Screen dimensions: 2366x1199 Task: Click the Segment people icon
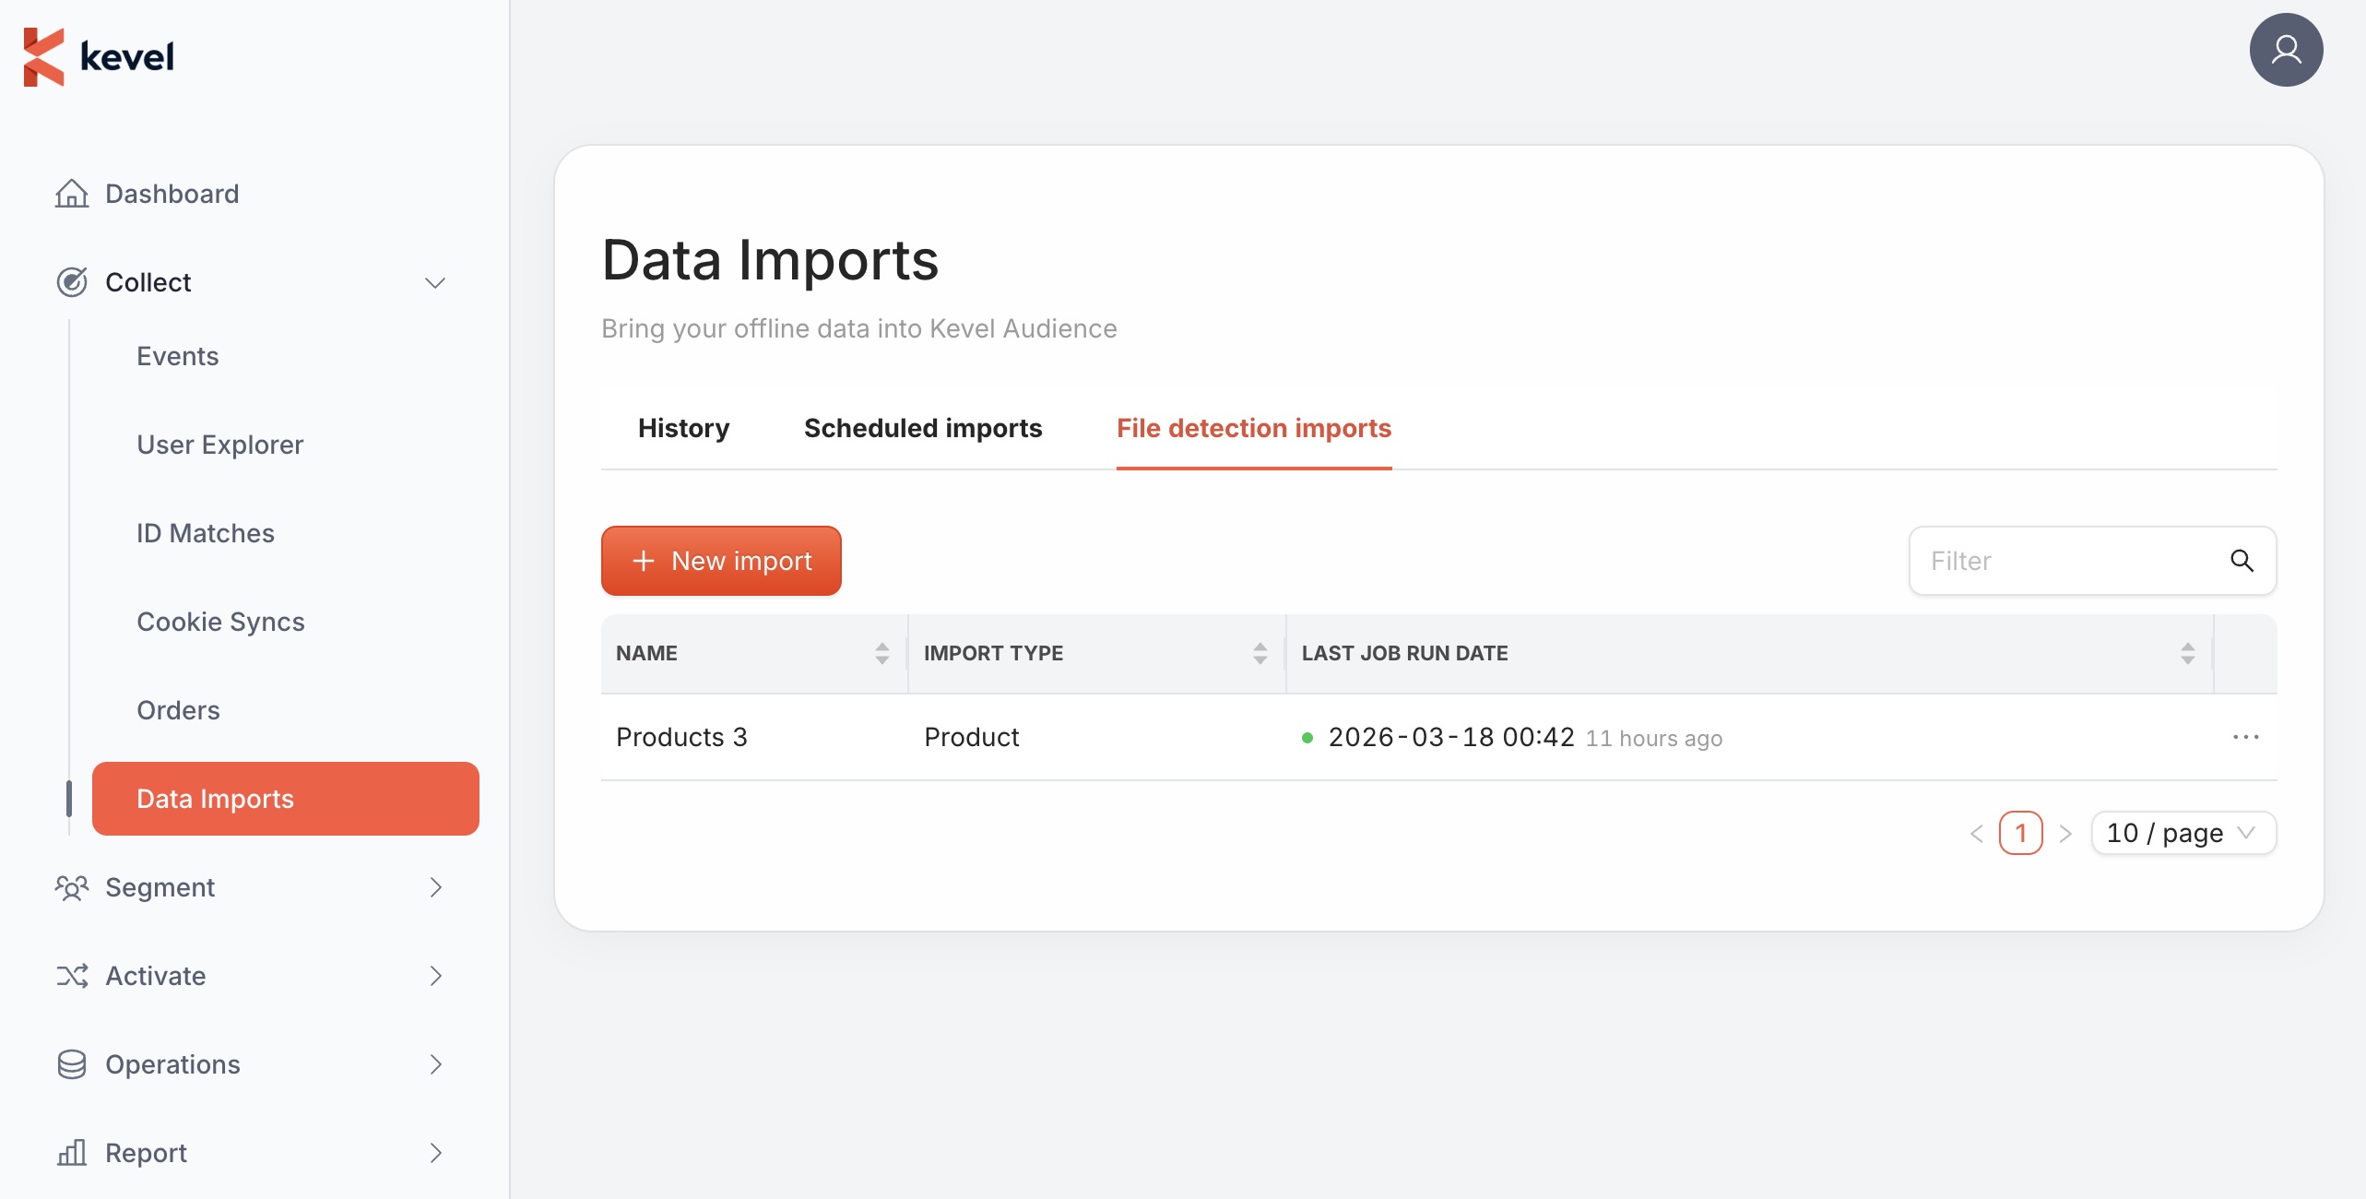point(72,887)
